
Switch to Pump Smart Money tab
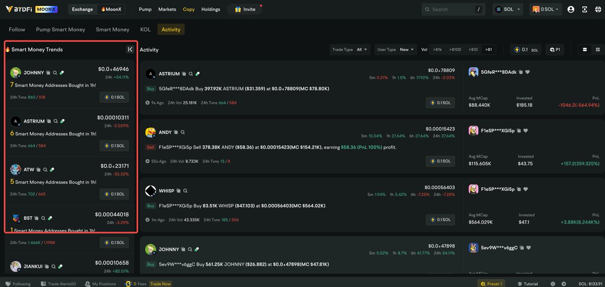60,30
